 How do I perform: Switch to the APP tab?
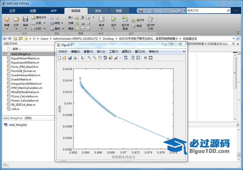point(54,11)
